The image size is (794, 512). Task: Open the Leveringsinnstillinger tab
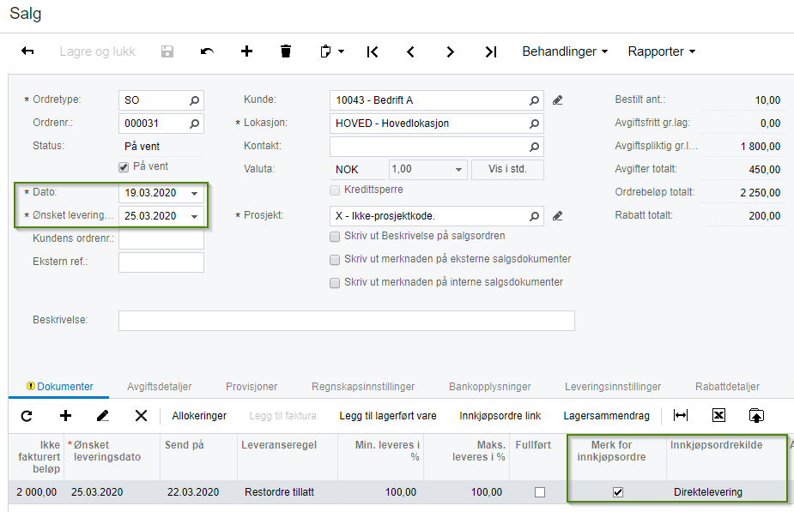[612, 387]
